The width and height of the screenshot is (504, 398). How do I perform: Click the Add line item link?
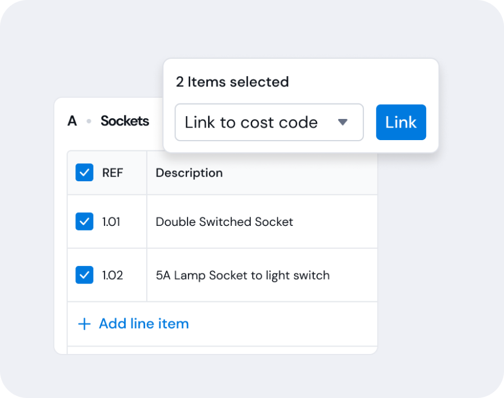(x=143, y=324)
